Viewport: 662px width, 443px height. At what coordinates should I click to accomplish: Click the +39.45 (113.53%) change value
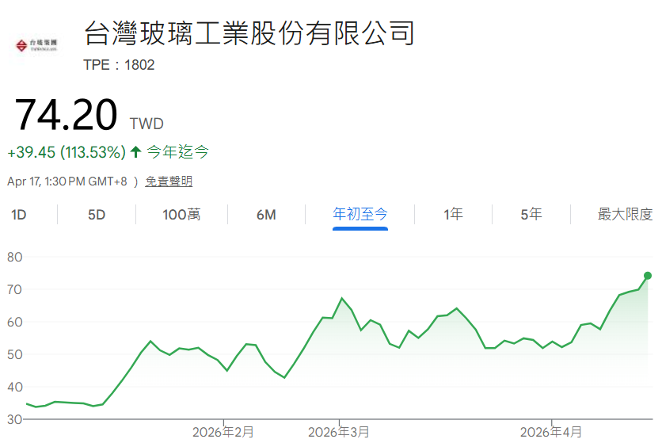(67, 152)
